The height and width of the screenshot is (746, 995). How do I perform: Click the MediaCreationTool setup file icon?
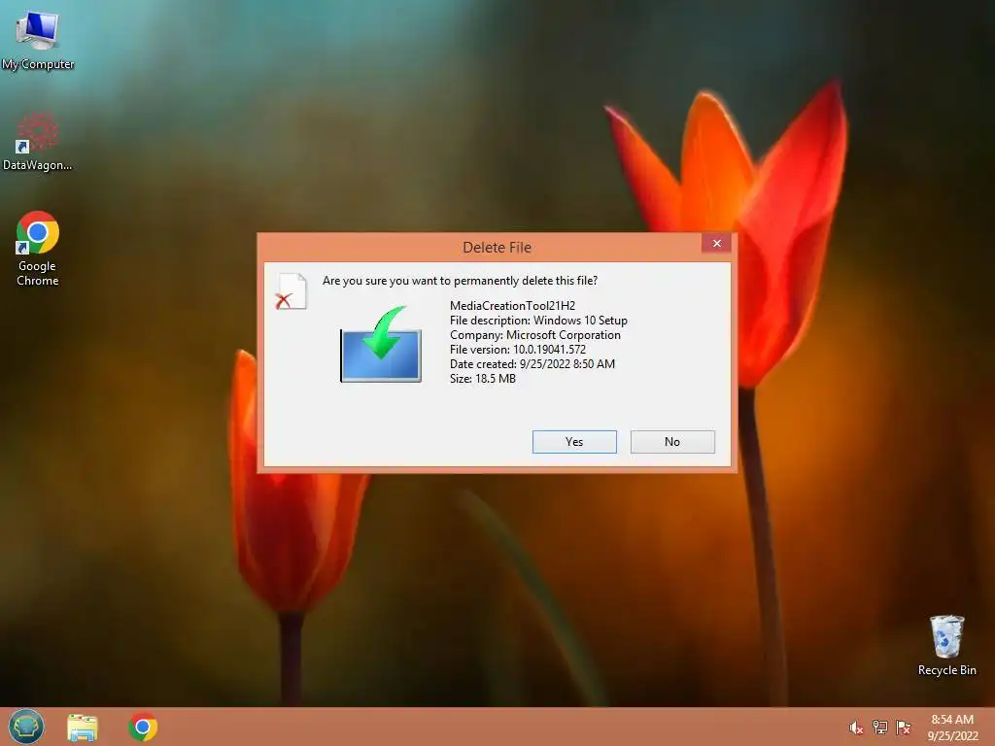coord(381,344)
